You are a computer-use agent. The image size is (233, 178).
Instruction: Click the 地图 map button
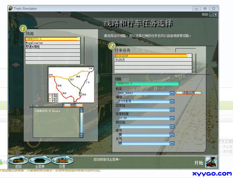(x=73, y=105)
